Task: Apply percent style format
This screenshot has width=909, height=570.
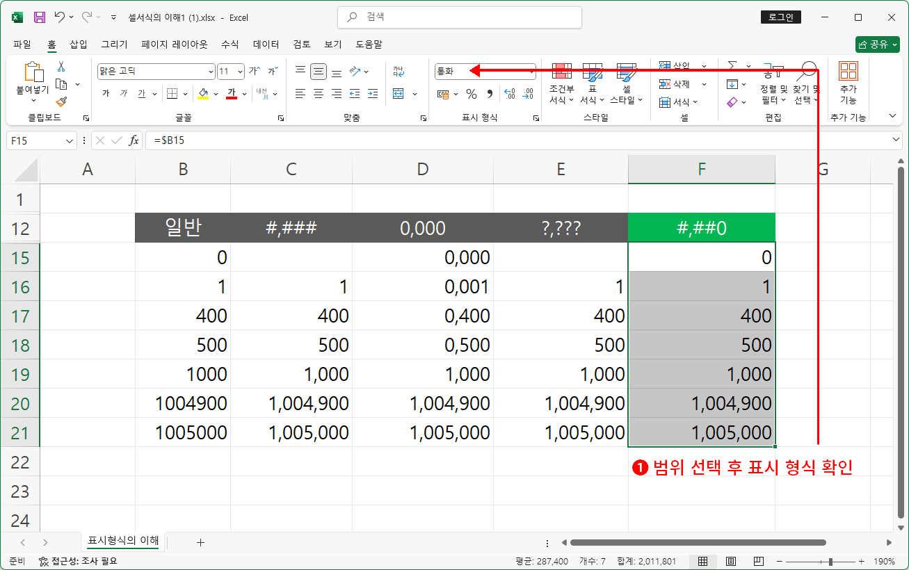Action: pos(472,93)
